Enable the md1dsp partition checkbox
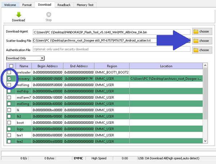 coord(9,91)
